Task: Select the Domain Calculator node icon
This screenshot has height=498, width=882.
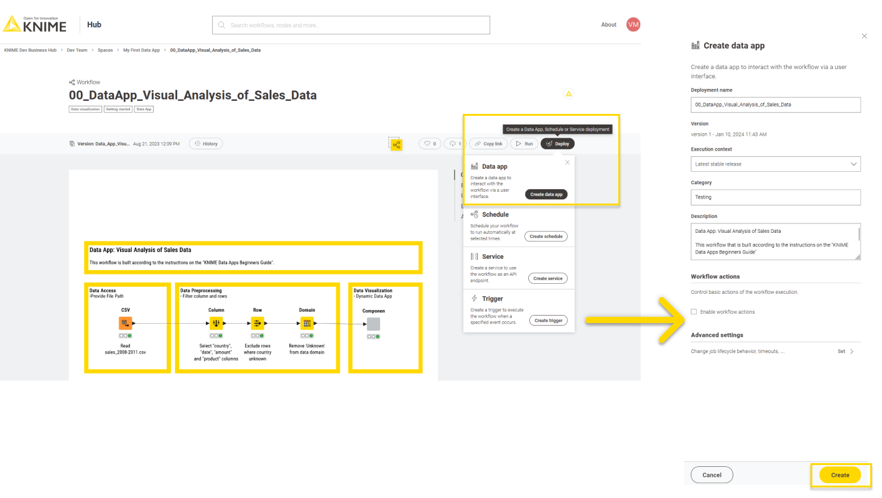Action: [307, 324]
